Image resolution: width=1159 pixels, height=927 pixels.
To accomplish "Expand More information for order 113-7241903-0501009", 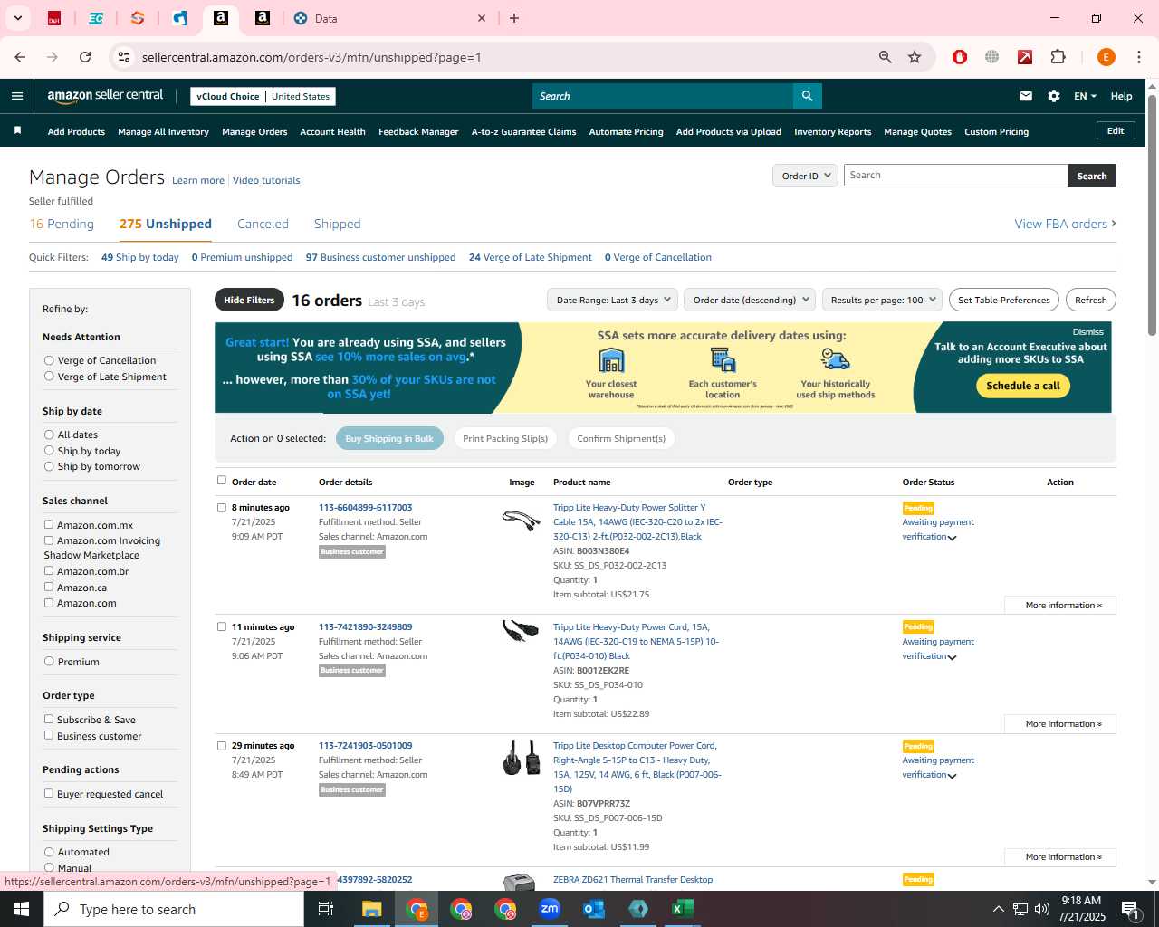I will [x=1060, y=856].
